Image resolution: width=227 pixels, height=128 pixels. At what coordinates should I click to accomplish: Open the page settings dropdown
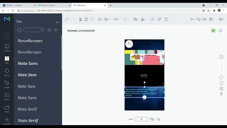tap(135, 19)
